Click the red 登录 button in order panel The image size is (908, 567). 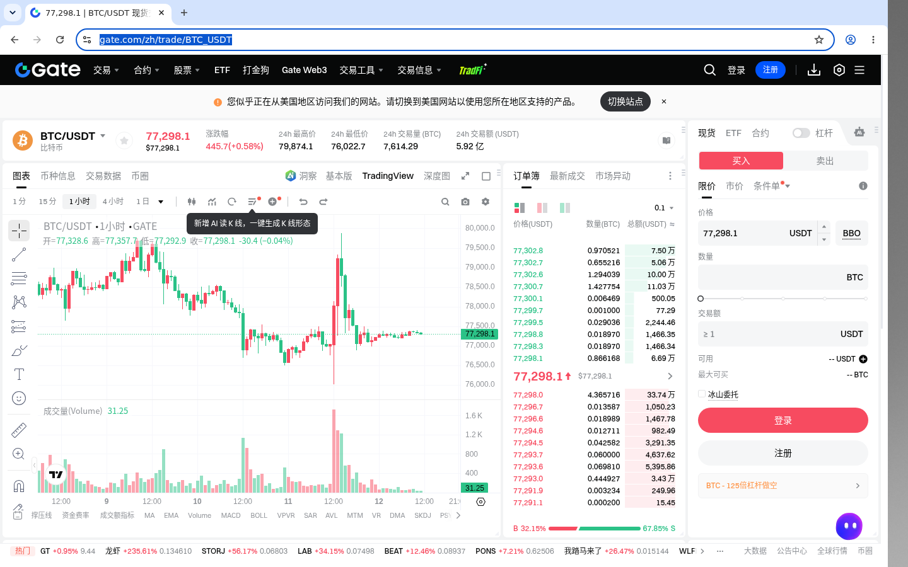[x=783, y=420]
